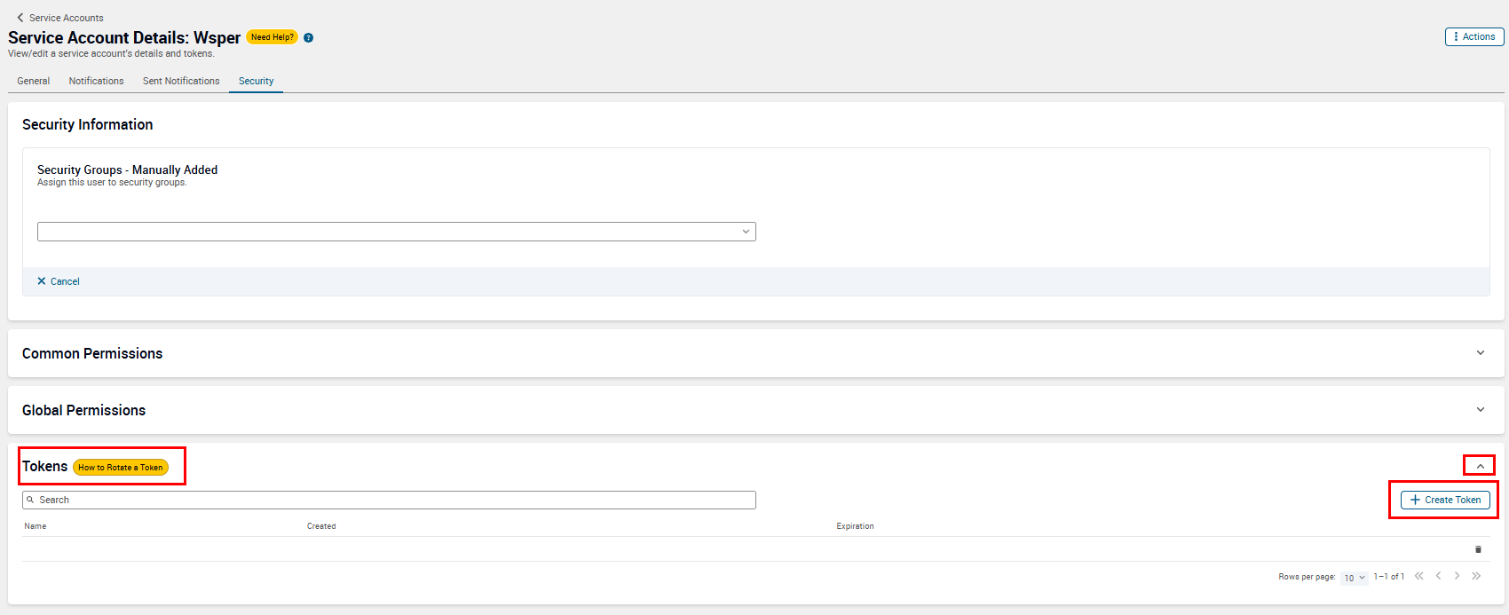Jump to the last tokens page

coord(1476,576)
